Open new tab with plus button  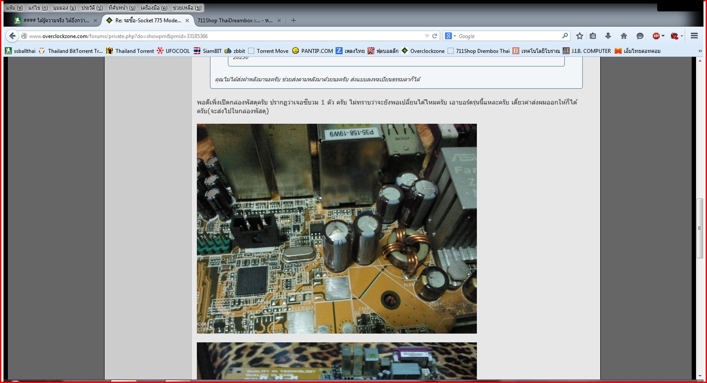tap(294, 21)
